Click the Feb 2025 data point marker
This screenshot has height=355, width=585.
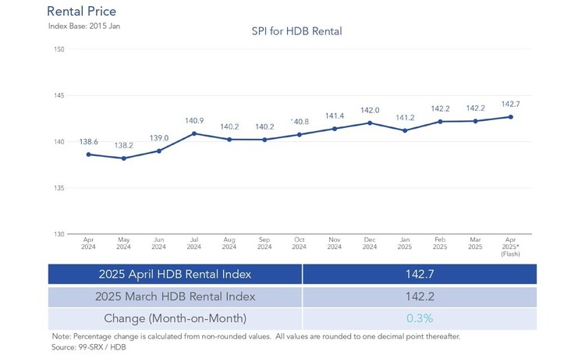tap(440, 122)
